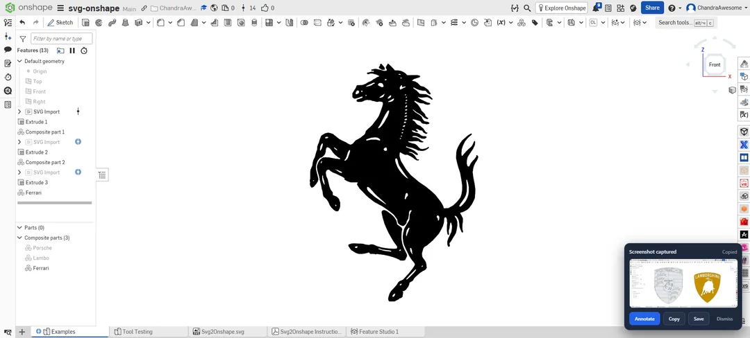Switch to the Svg2Onshape.svg tab
Screen dimensions: 750x338
tap(227, 332)
